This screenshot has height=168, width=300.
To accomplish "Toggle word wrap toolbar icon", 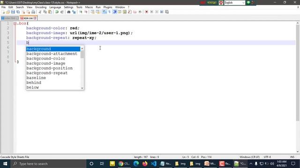I will point(105,12).
